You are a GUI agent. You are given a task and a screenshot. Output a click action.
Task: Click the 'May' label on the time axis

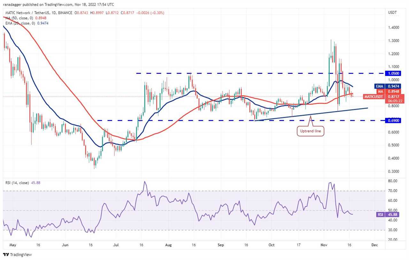tap(12, 245)
